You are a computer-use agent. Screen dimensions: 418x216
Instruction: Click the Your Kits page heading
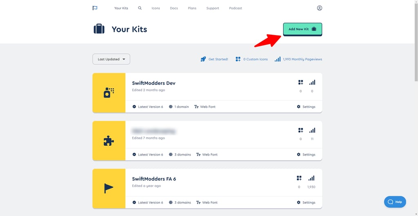[129, 29]
